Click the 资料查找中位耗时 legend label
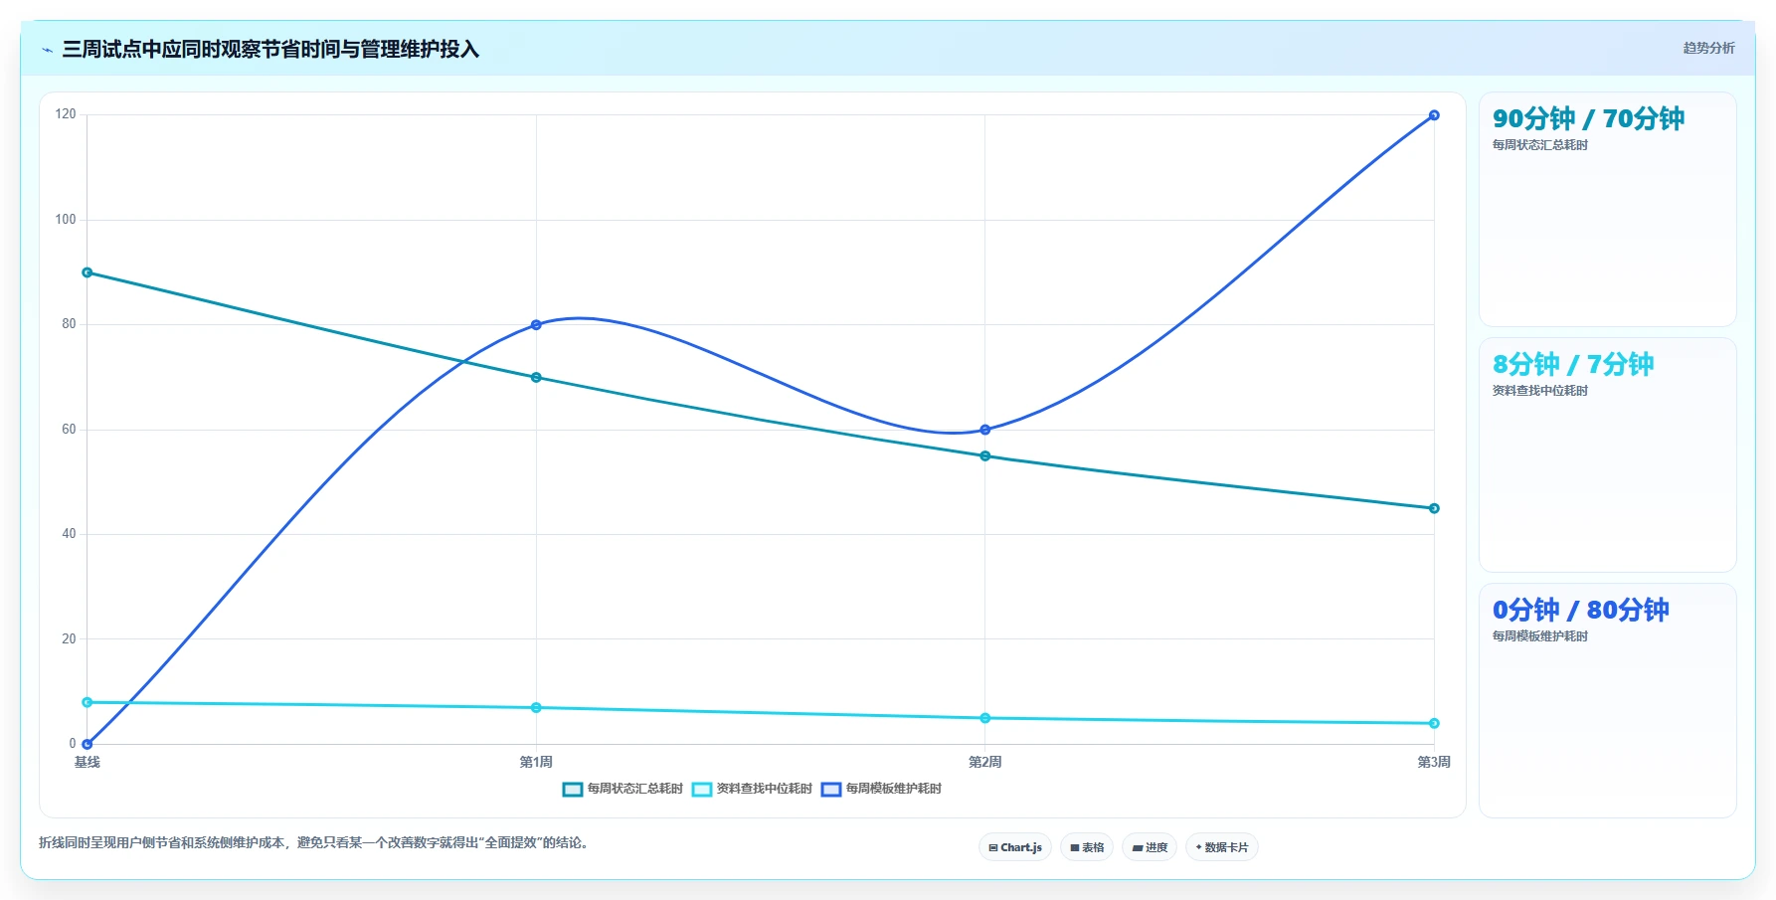1776x900 pixels. [x=764, y=789]
